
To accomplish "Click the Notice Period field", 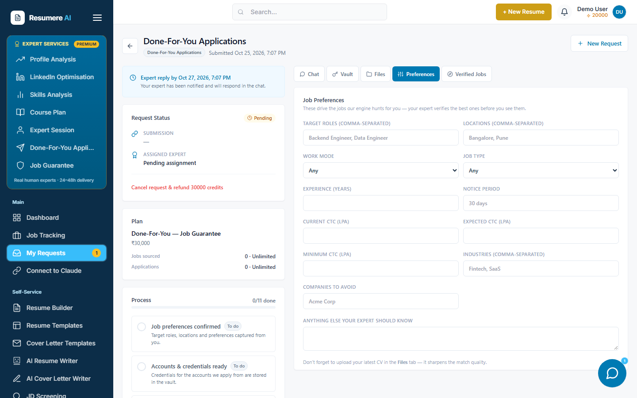I will point(541,203).
